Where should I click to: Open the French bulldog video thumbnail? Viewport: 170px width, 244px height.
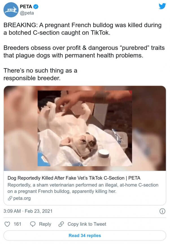click(x=85, y=128)
